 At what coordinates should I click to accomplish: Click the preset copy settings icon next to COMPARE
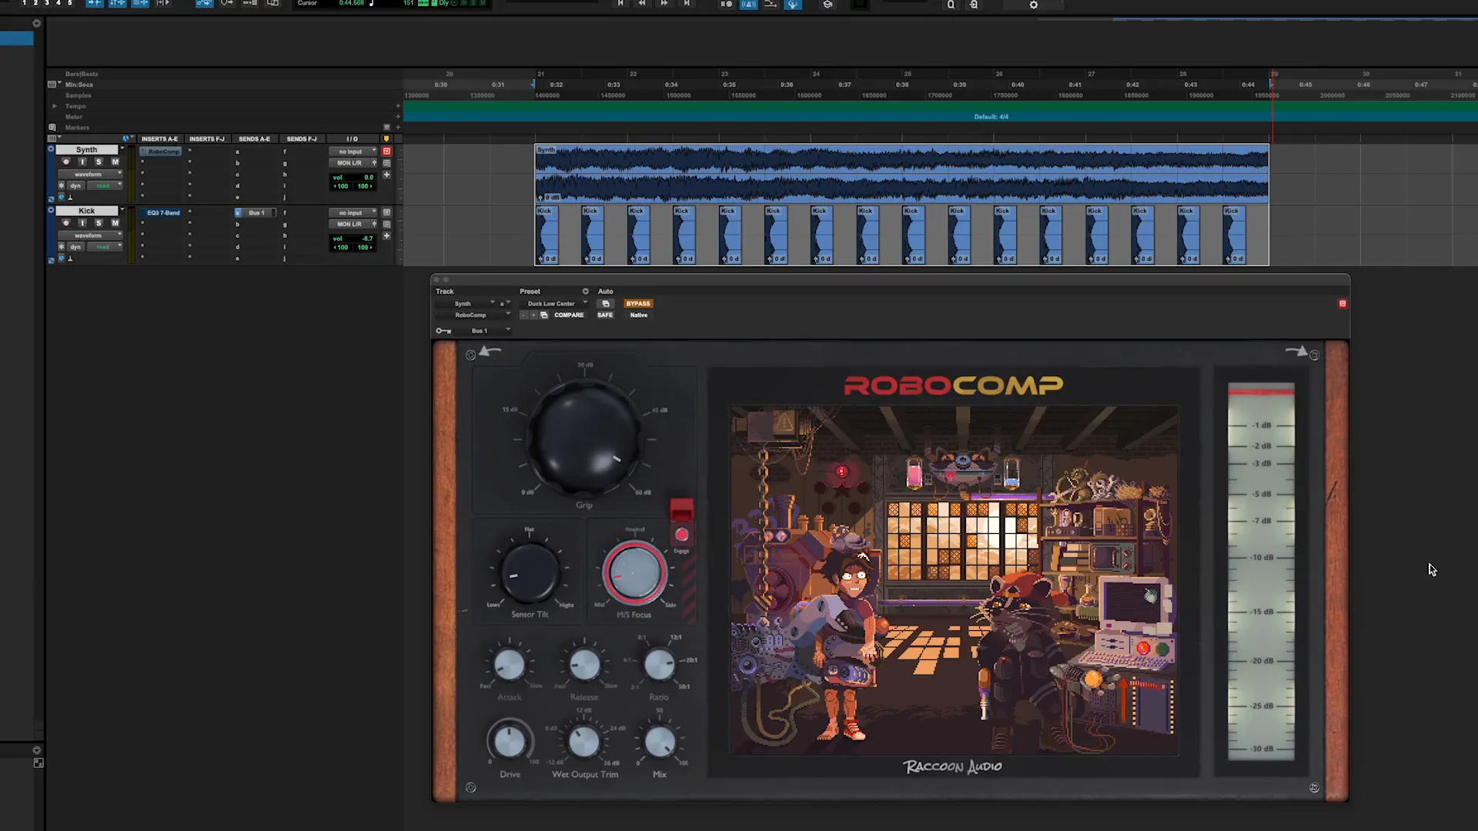point(544,315)
